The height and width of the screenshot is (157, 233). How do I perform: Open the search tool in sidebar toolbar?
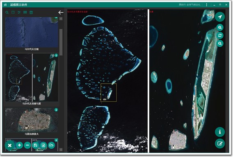point(7,12)
